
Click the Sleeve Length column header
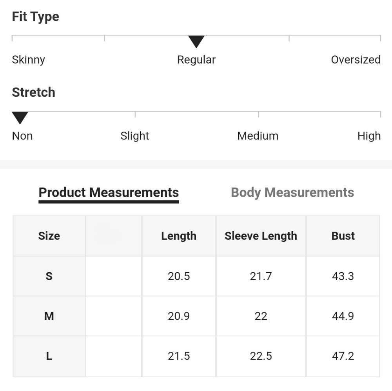coord(261,236)
